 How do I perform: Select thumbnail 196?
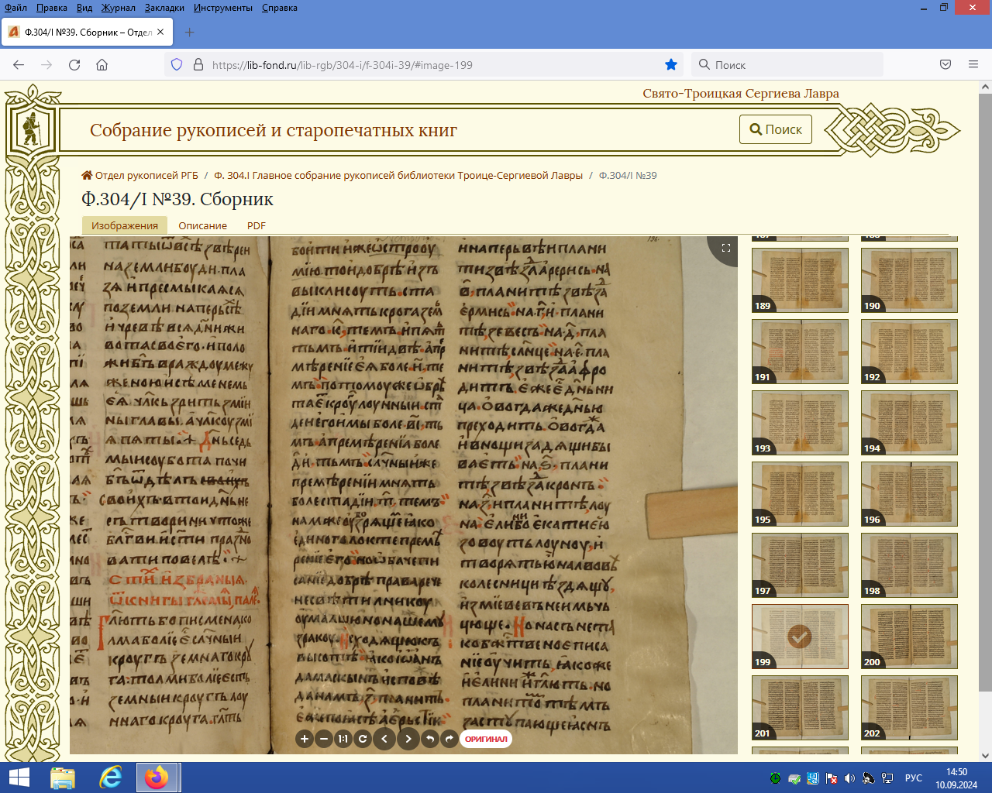coord(909,494)
